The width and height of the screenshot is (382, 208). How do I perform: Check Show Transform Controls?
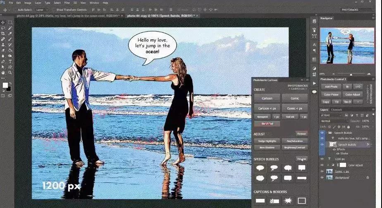54,9
